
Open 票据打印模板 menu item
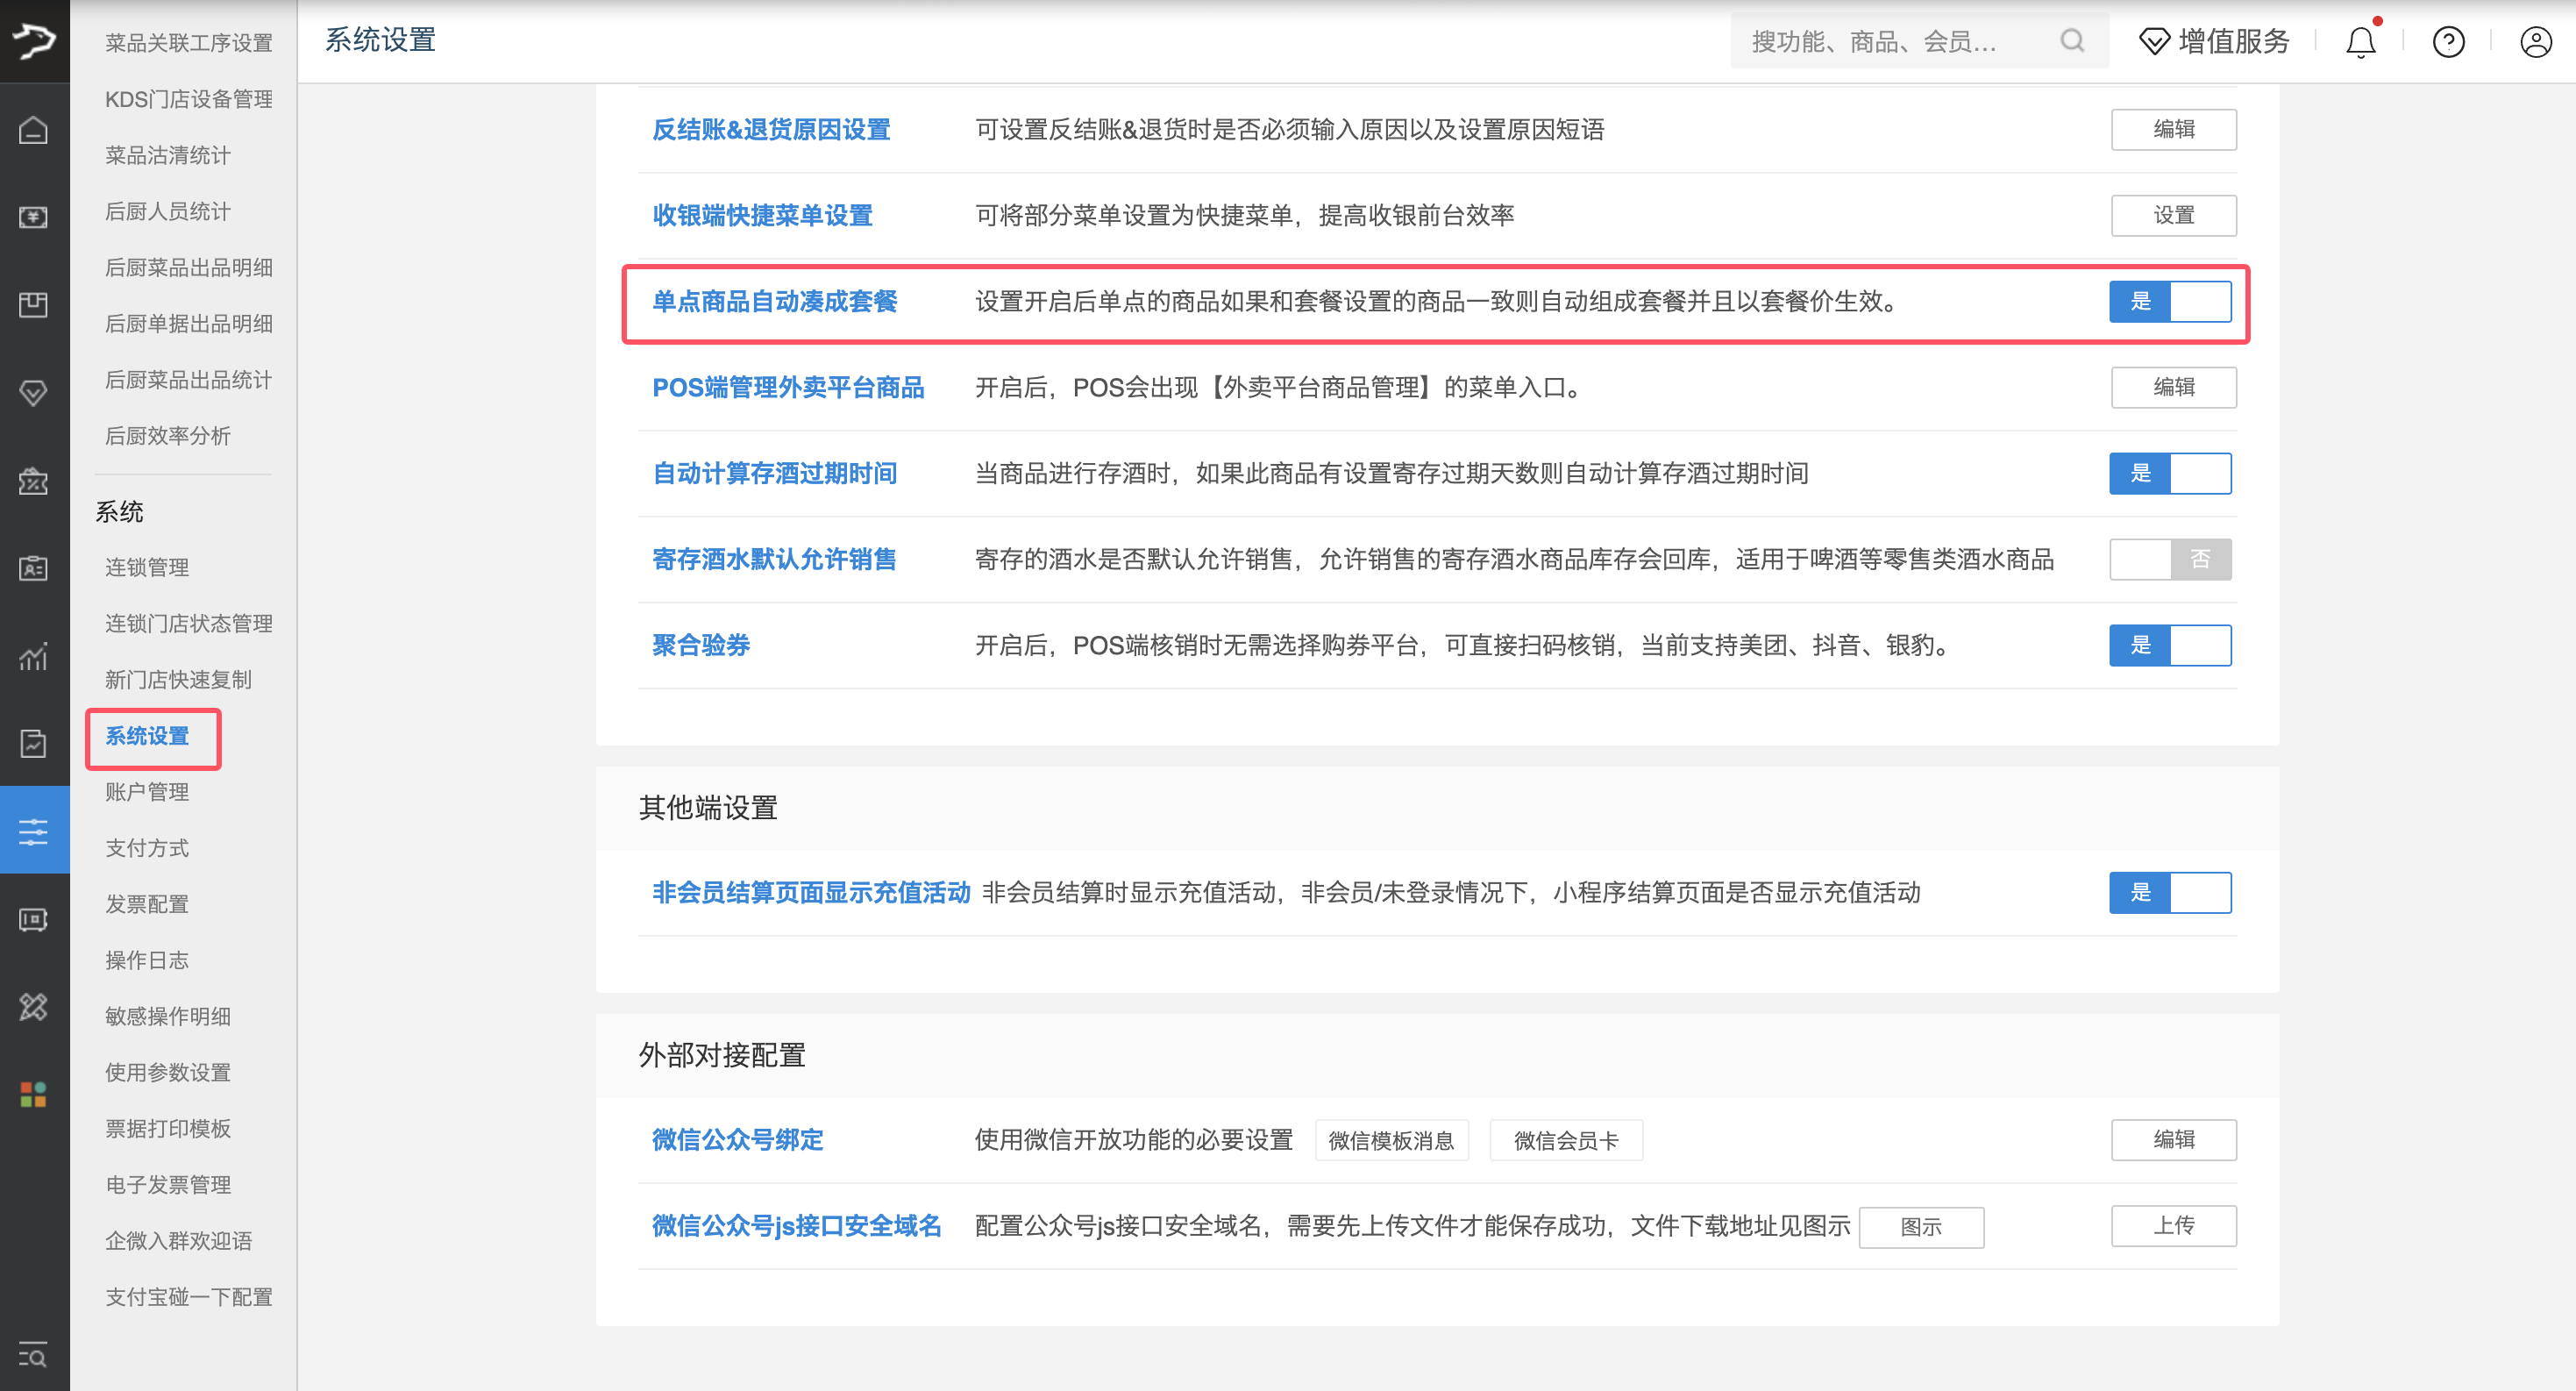click(x=168, y=1128)
